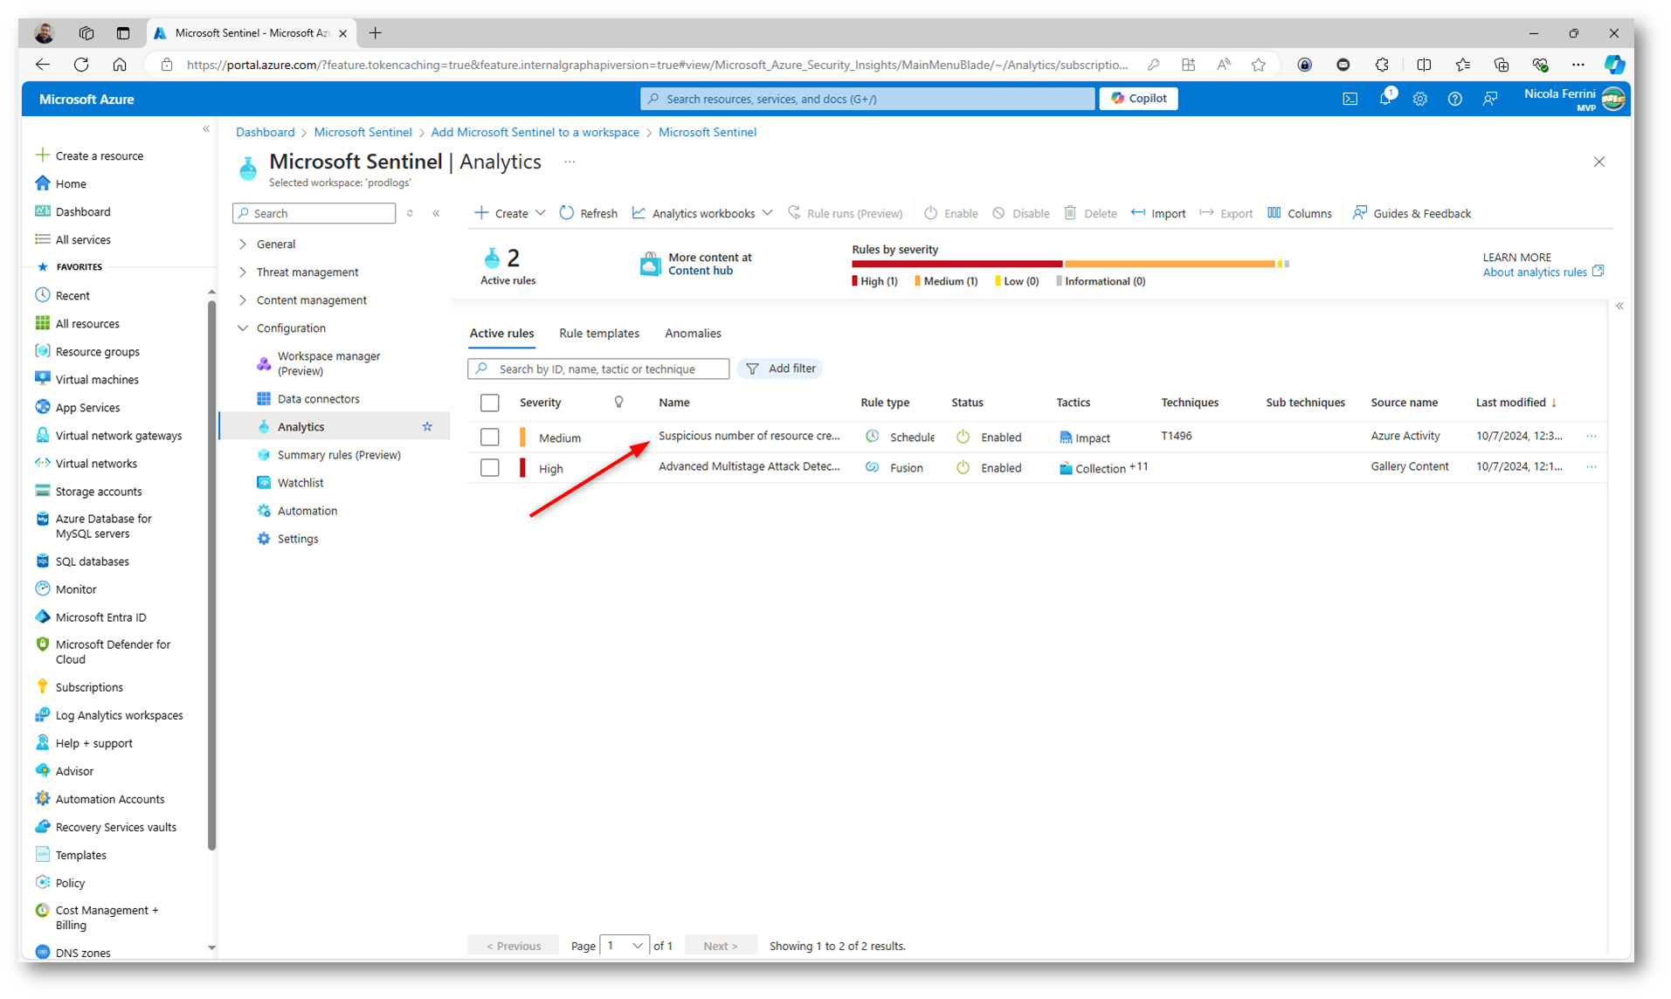This screenshot has height=999, width=1671.
Task: Open Microsoft Entra ID in sidebar
Action: point(91,617)
